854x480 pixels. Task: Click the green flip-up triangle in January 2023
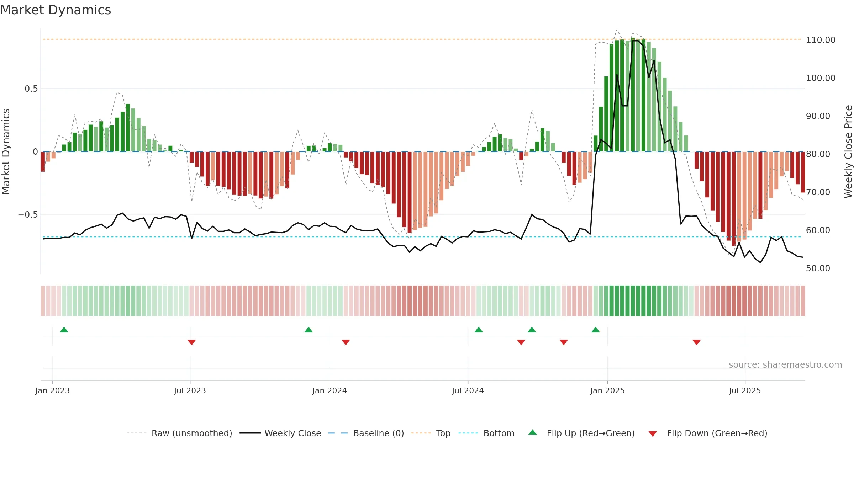coord(64,330)
